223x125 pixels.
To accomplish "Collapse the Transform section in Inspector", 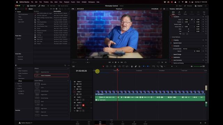I will click(176, 17).
